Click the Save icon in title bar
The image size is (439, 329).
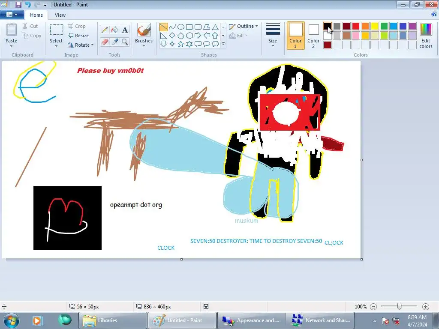coord(18,4)
